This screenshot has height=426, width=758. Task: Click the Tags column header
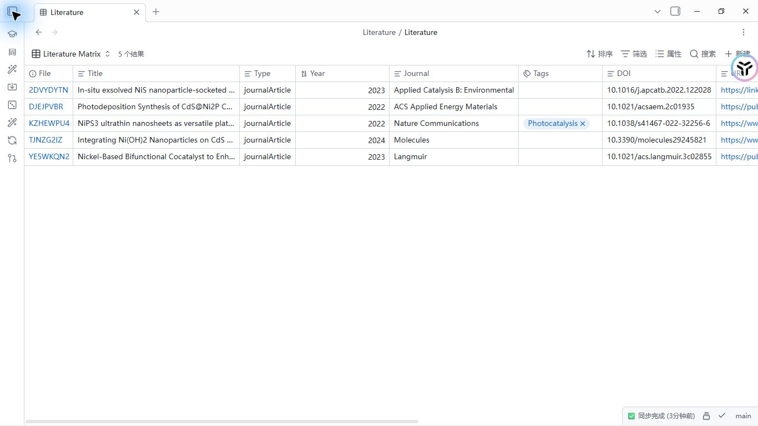(560, 73)
